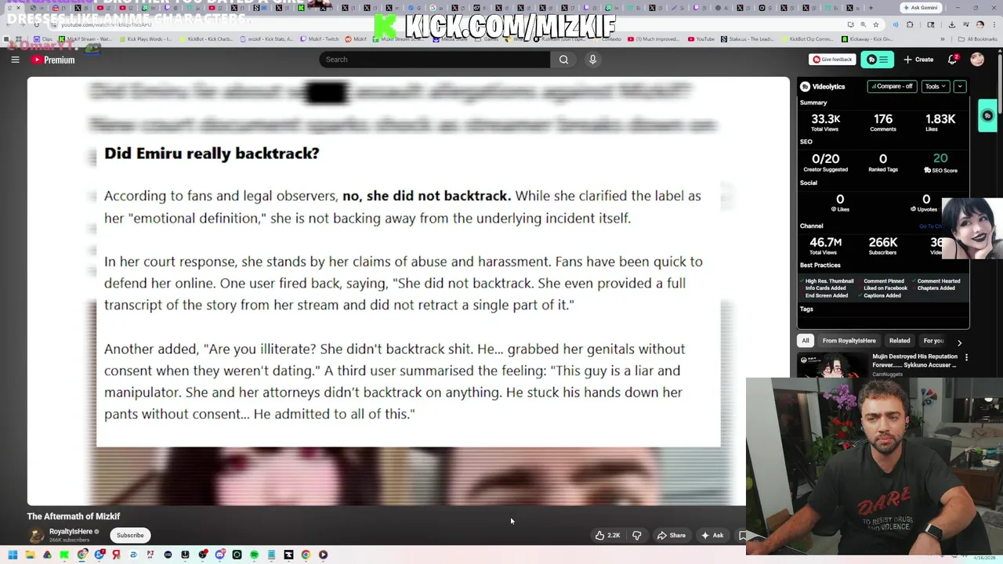The height and width of the screenshot is (564, 1003).
Task: Open Mujin Destroyed His Reputation video thumbnail
Action: [832, 365]
